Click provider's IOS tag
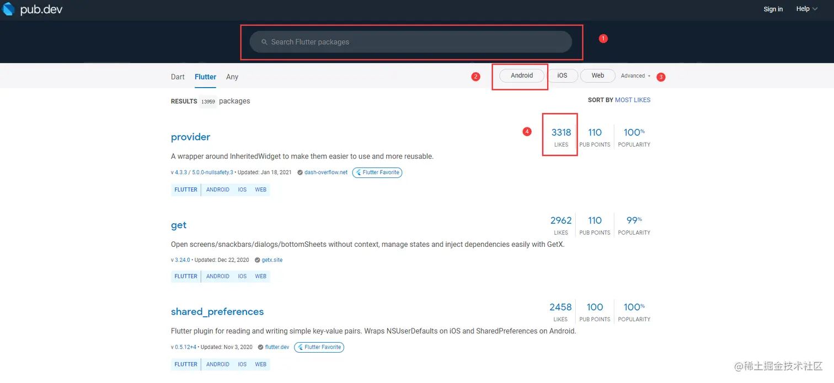 [x=242, y=190]
